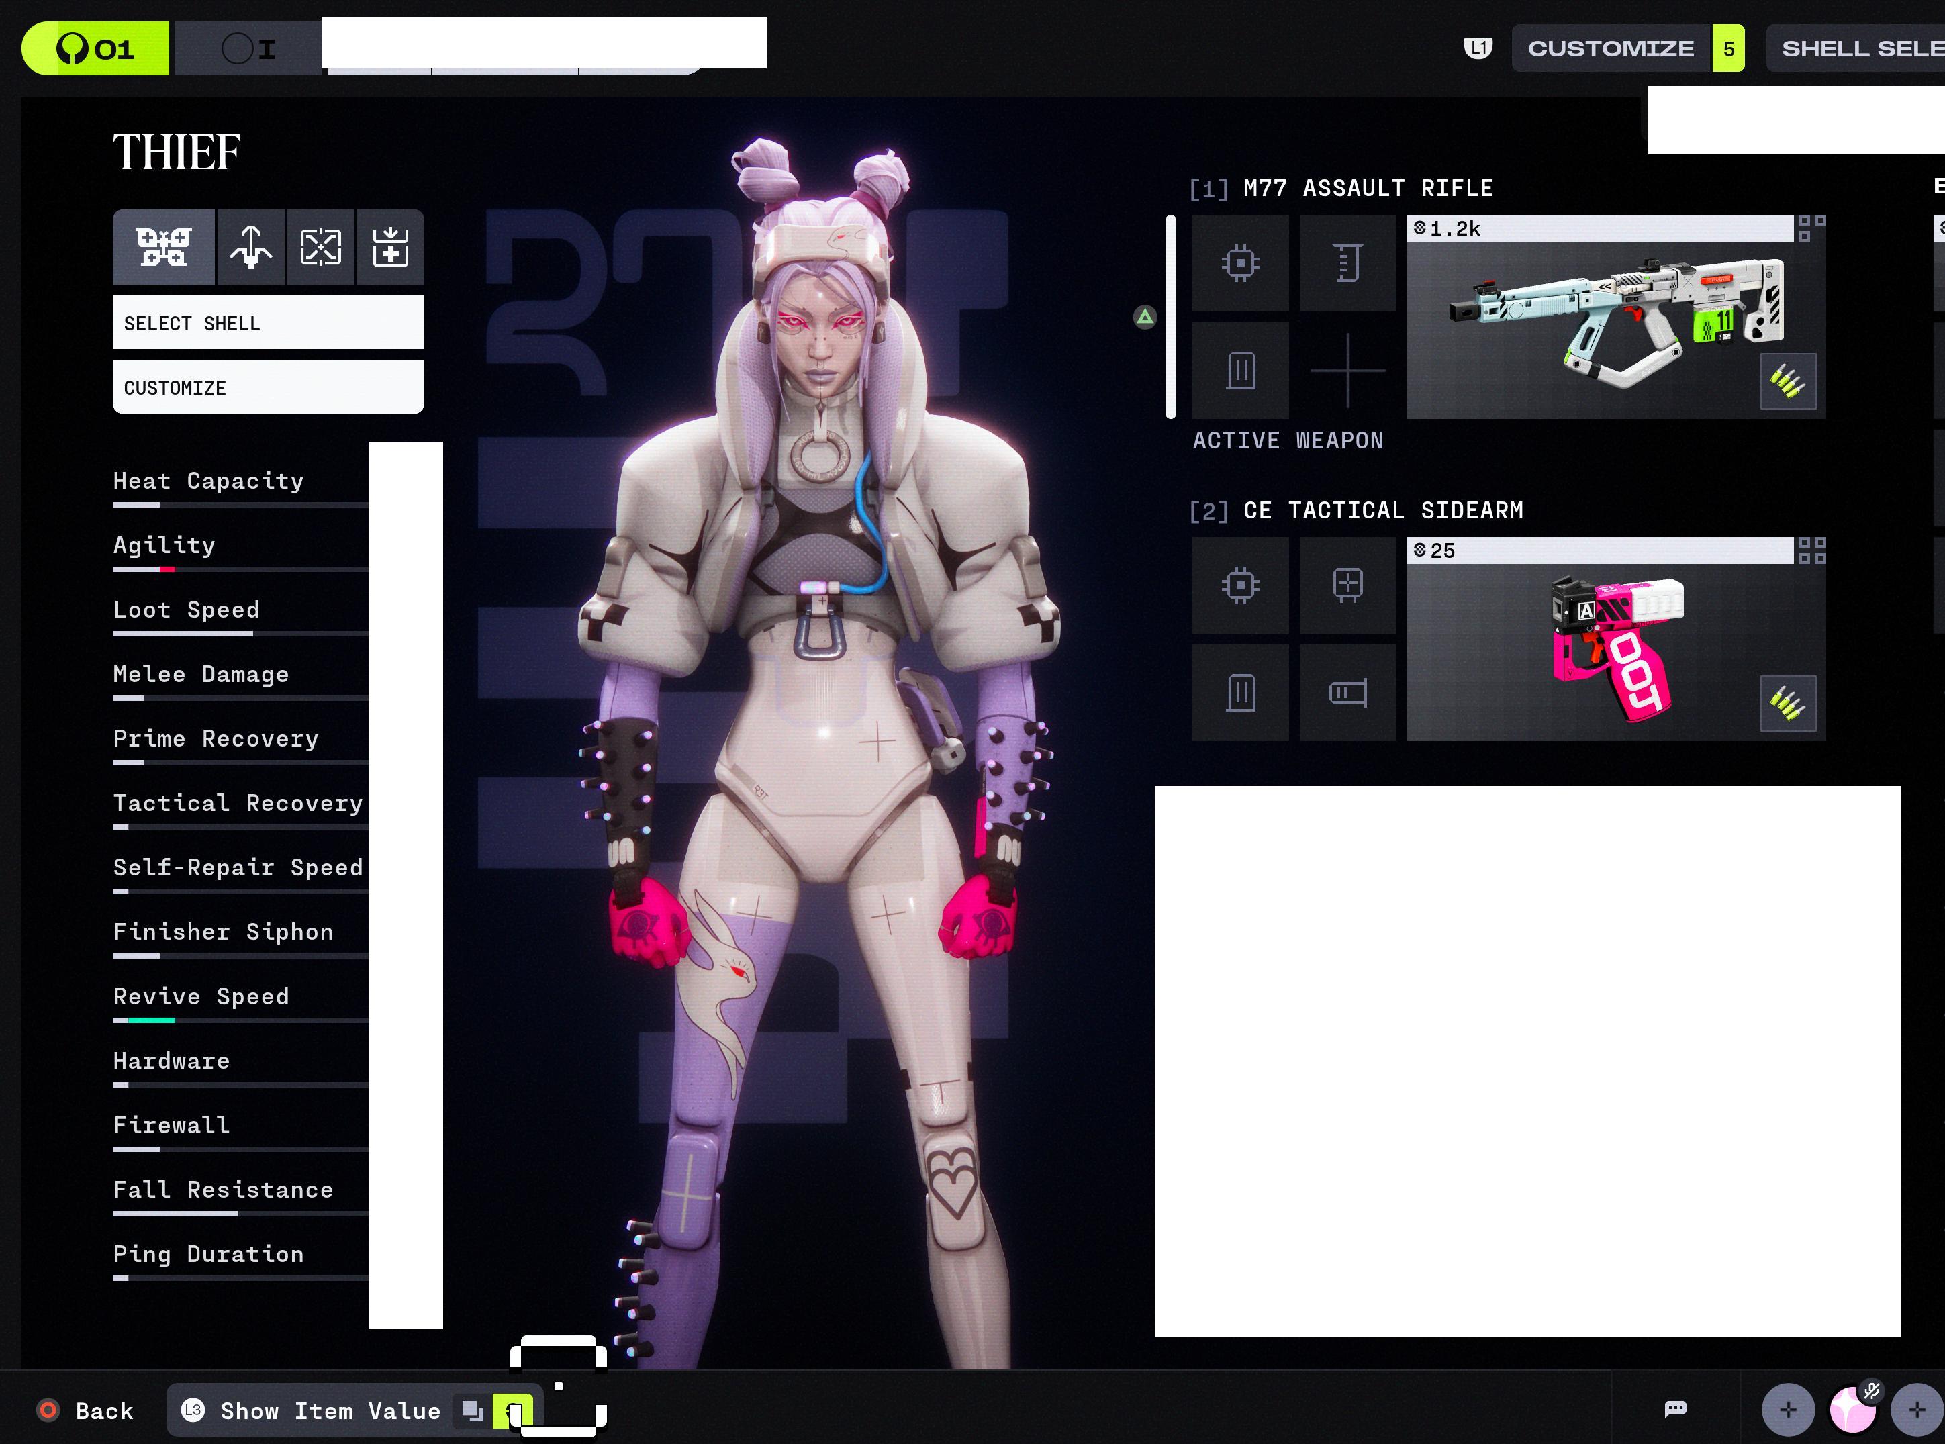Click the green triangle prompt icon
The width and height of the screenshot is (1945, 1444).
coord(1145,318)
